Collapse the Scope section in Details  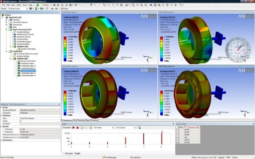(x=2, y=108)
